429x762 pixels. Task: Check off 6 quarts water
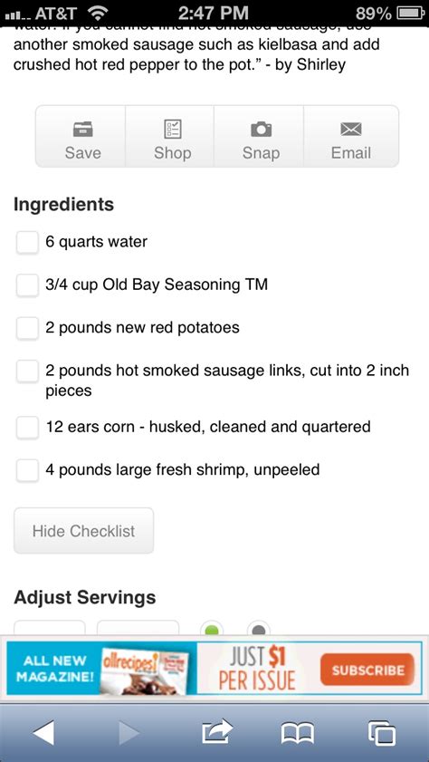click(27, 243)
